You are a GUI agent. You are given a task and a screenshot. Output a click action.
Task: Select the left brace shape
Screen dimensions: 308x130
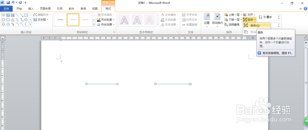26,24
